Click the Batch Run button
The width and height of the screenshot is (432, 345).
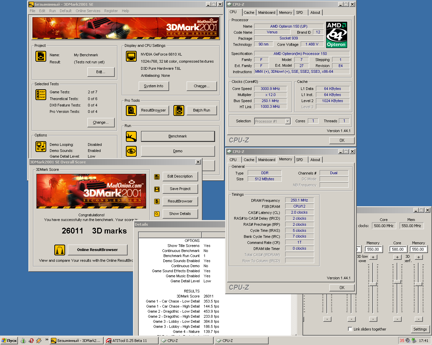tap(201, 110)
